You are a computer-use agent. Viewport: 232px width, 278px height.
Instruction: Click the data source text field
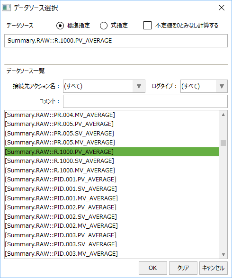click(116, 41)
